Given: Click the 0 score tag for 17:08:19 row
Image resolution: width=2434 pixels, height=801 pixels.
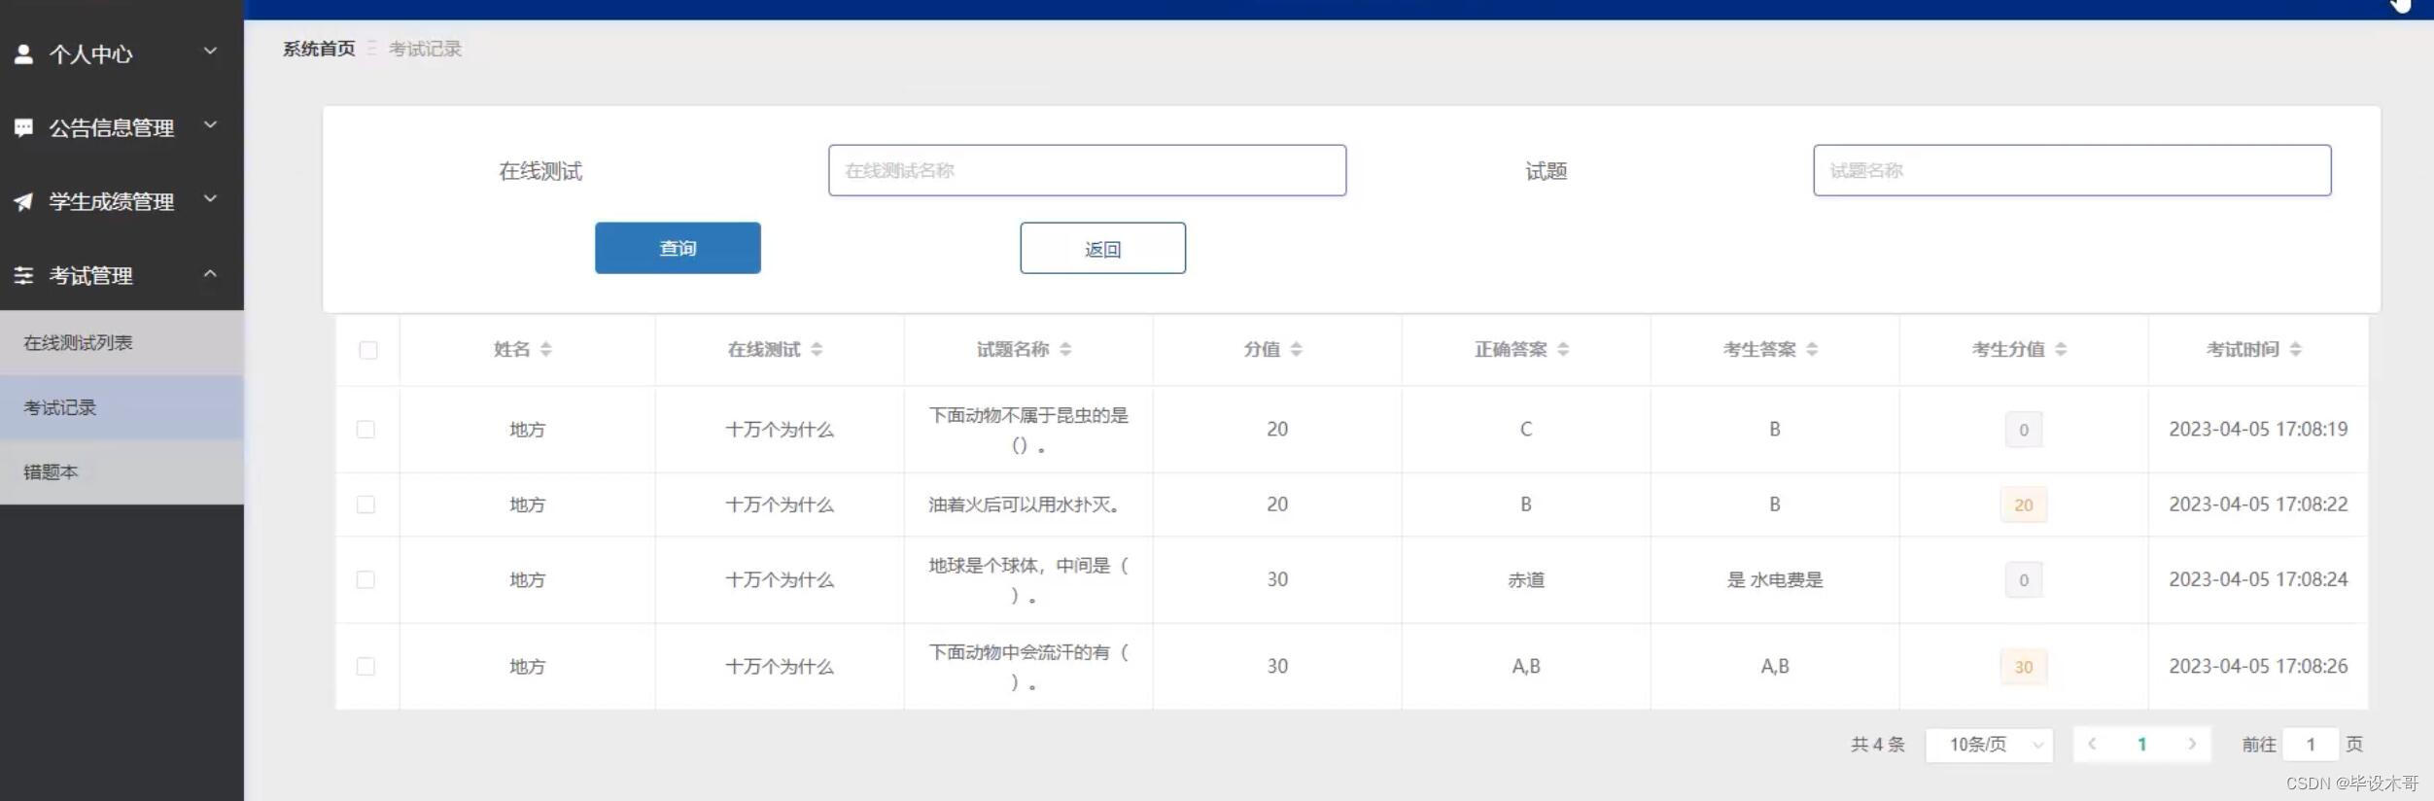Looking at the screenshot, I should click(2023, 431).
